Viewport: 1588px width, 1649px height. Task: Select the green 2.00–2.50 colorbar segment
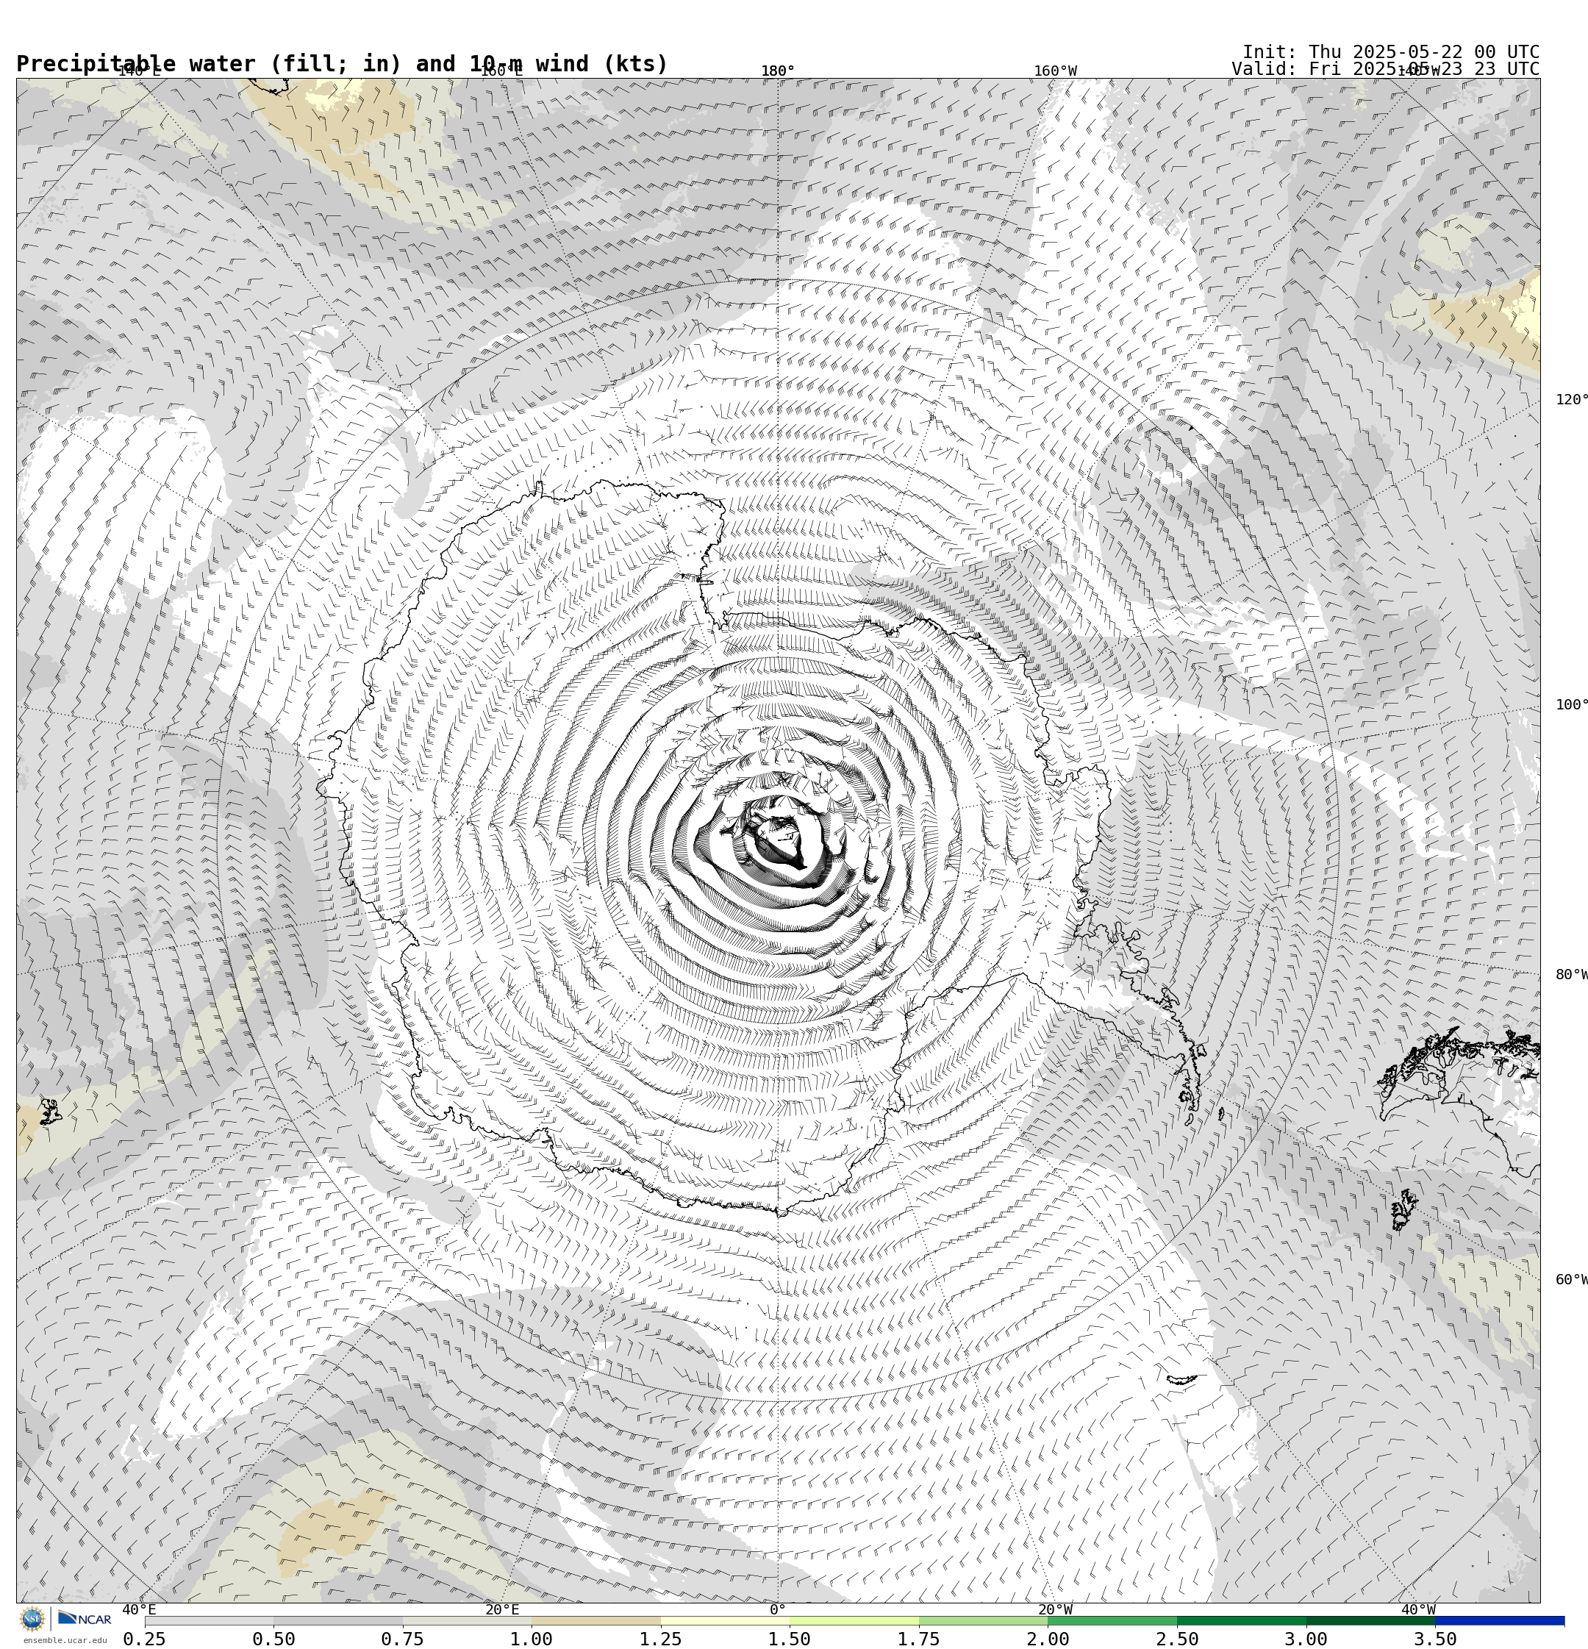[x=1112, y=1620]
